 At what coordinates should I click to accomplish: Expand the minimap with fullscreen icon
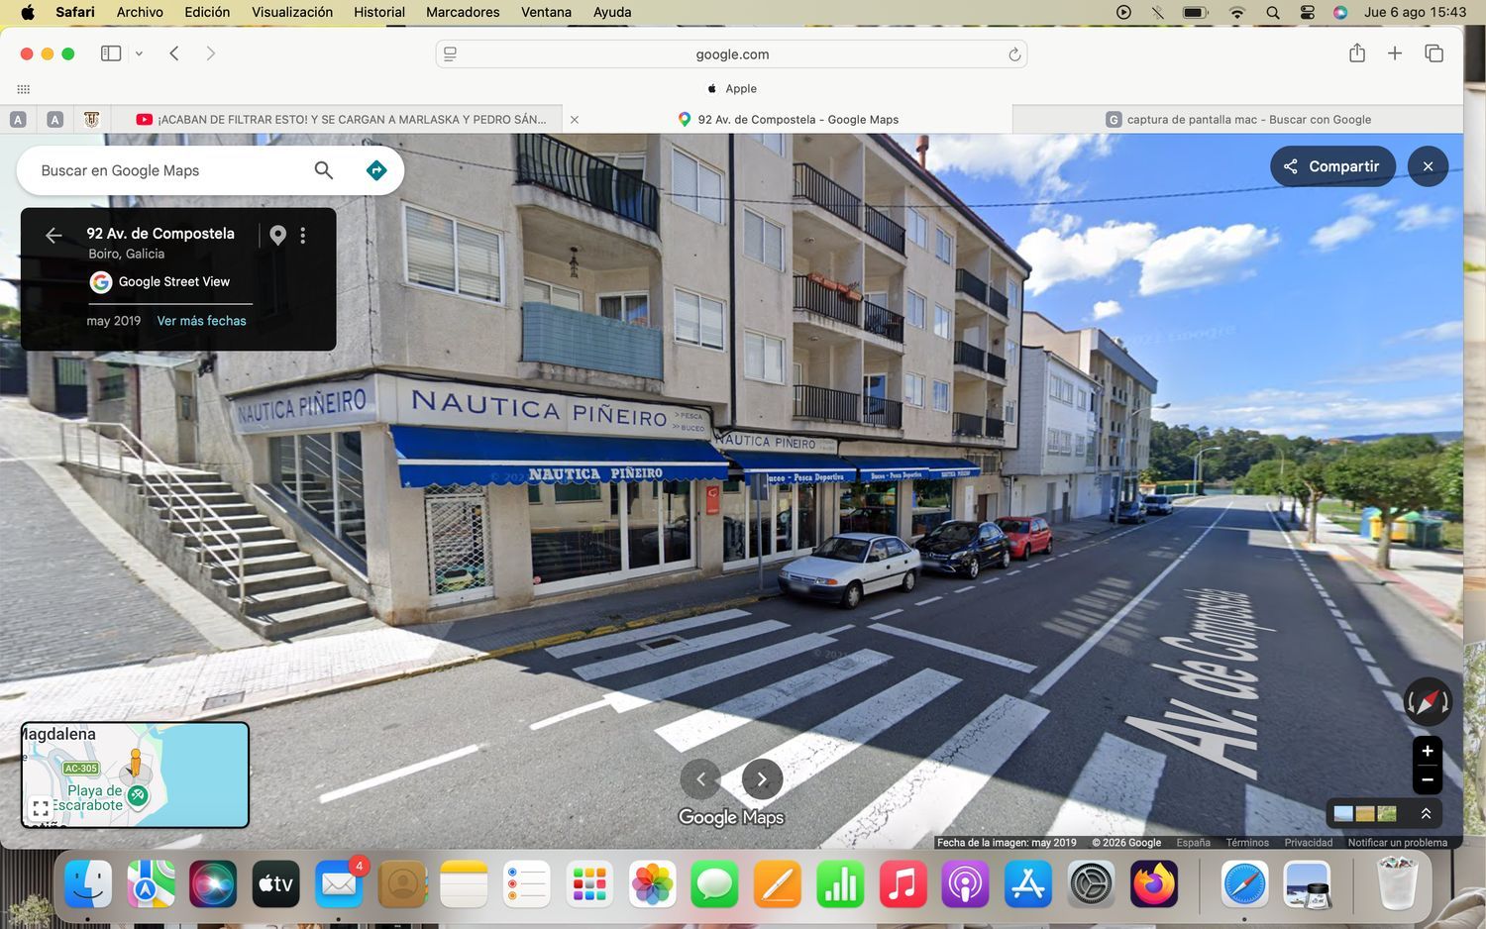pyautogui.click(x=41, y=808)
